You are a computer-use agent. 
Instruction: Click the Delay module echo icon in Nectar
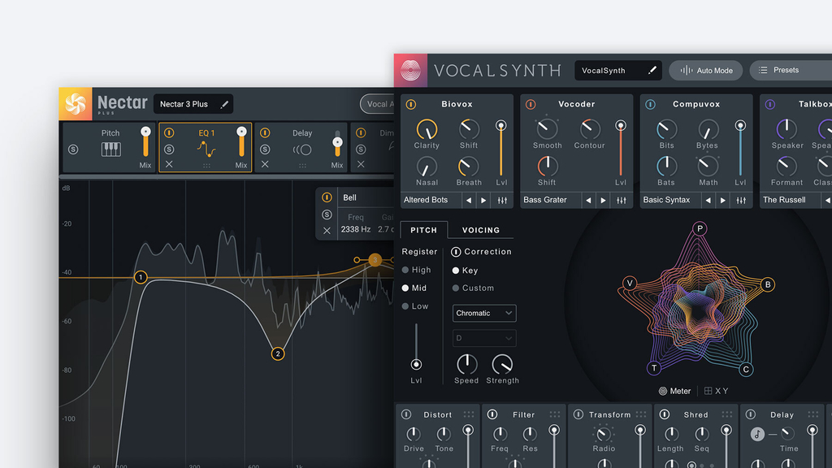(302, 149)
